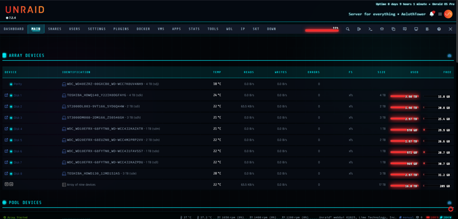
Task: Collapse the Pool Devices section toggle
Action: pyautogui.click(x=449, y=203)
